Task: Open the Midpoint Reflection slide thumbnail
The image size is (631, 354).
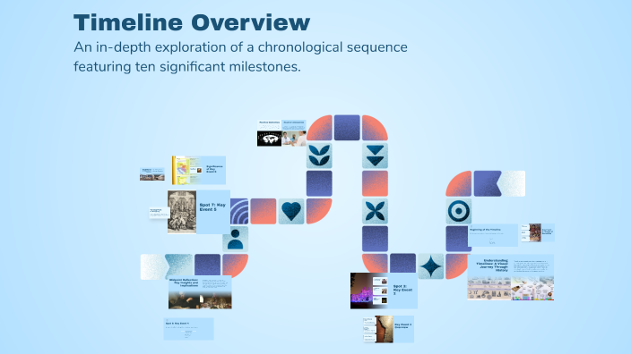Action: 200,292
